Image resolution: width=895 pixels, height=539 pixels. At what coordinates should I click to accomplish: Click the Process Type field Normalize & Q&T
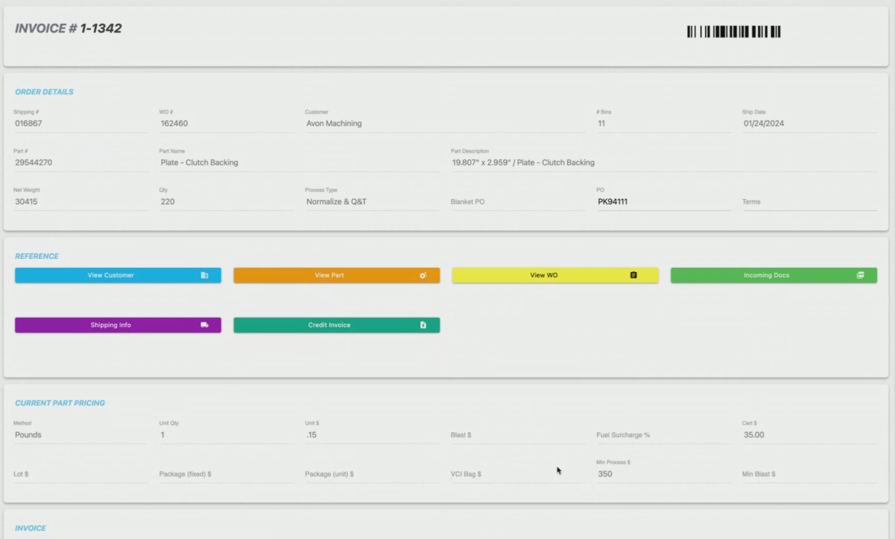(372, 202)
